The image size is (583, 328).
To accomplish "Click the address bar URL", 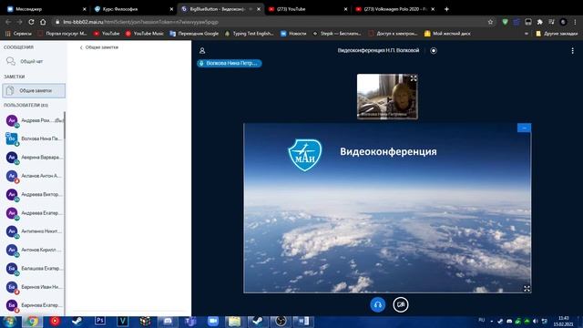I will [140, 22].
